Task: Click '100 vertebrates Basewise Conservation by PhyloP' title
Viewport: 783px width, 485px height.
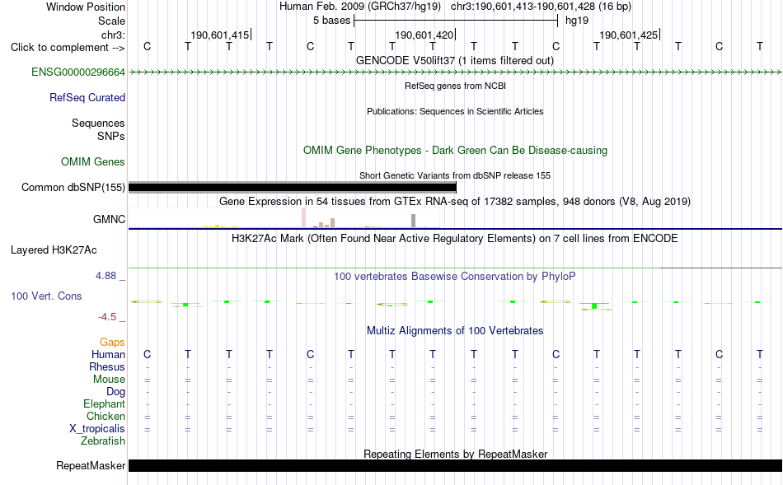Action: 455,277
